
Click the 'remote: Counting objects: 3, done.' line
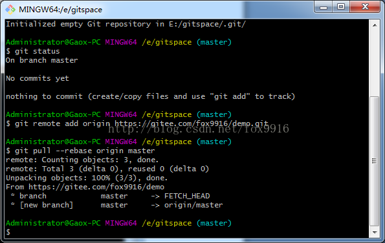click(x=82, y=160)
